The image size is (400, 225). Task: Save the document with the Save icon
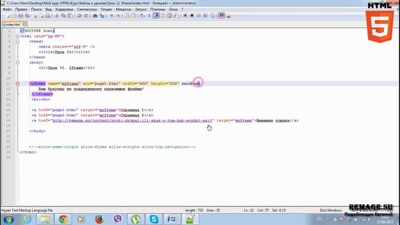[x=21, y=16]
